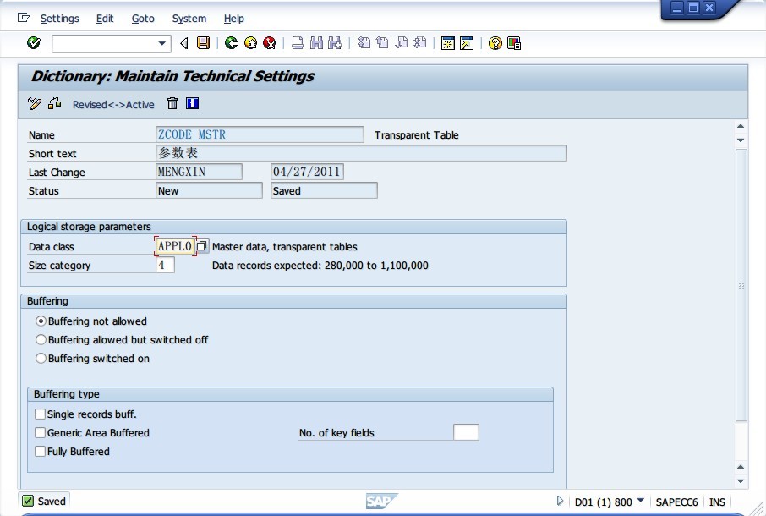The width and height of the screenshot is (766, 516).
Task: Click the Last Change user MENGXIN field
Action: pos(199,172)
